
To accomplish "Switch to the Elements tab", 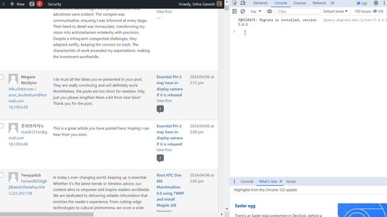I will pyautogui.click(x=260, y=3).
